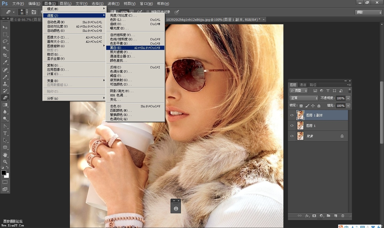Choose 黑白 (K) from adjustments submenu

[x=135, y=48]
